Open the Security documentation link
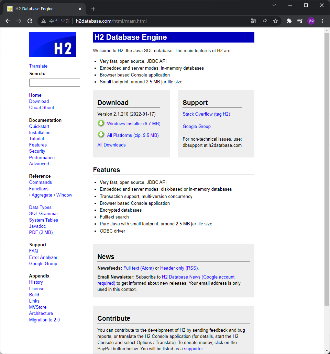 tap(37, 151)
